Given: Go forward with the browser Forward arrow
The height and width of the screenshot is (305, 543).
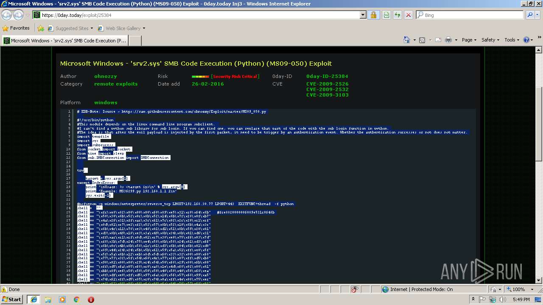Looking at the screenshot, I should pos(18,15).
